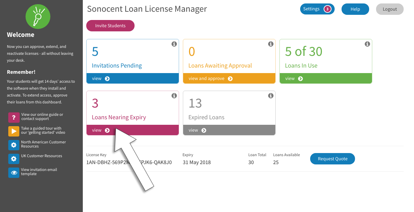Click the orange play video icon

coord(14,131)
